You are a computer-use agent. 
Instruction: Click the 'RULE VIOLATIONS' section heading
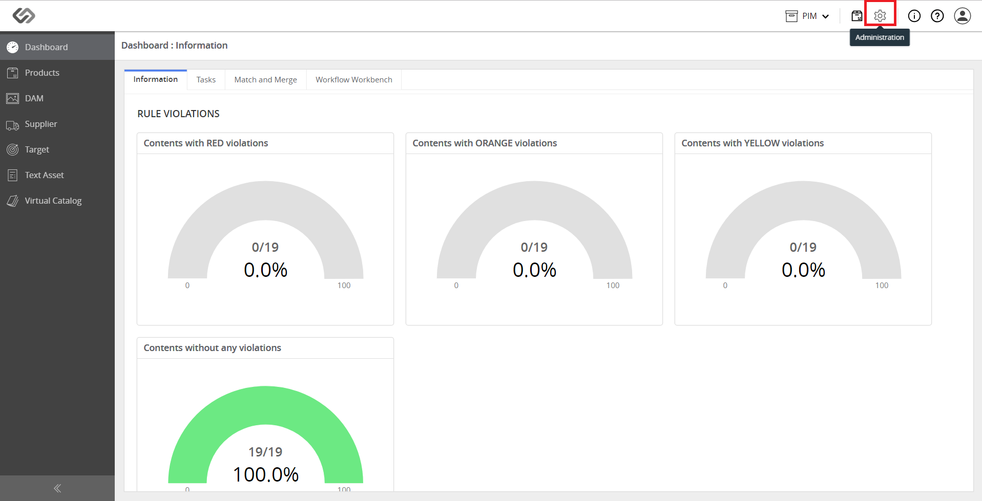(178, 114)
